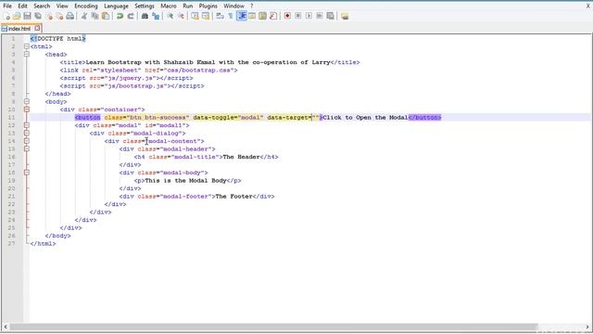Click the Save All toolbar icon
The height and width of the screenshot is (334, 593).
coord(38,17)
